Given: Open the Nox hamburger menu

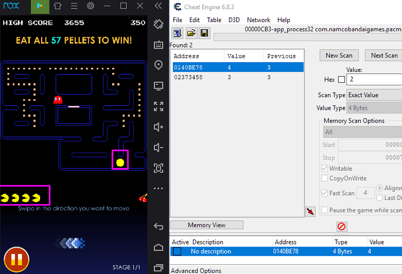Looking at the screenshot, I should (74, 5).
